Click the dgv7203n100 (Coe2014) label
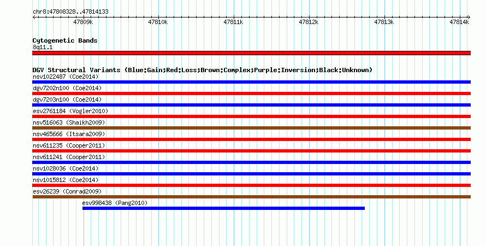 point(67,99)
